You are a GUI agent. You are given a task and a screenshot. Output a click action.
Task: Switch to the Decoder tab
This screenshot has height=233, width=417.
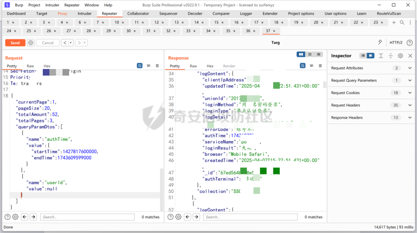click(195, 14)
